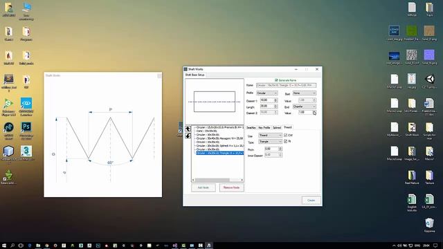Open the Maya desktop shortcut
Viewport: 443px width, 249px height.
pos(9,129)
